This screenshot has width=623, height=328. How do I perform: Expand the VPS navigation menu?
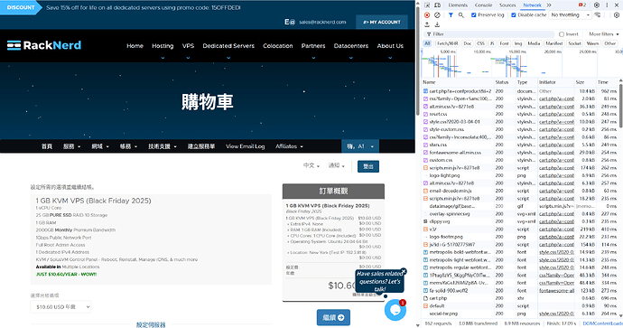tap(188, 46)
